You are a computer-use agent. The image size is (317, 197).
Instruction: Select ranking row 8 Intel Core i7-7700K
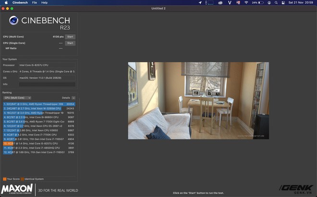[x=39, y=135]
